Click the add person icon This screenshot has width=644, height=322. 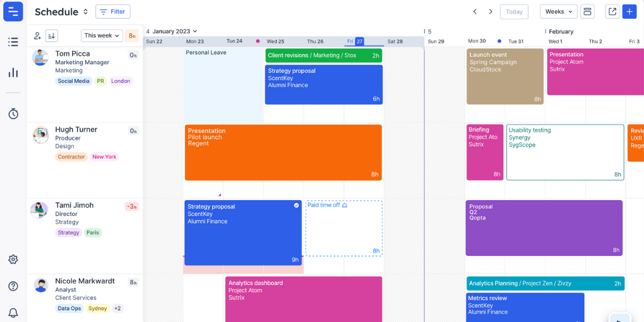pos(38,36)
